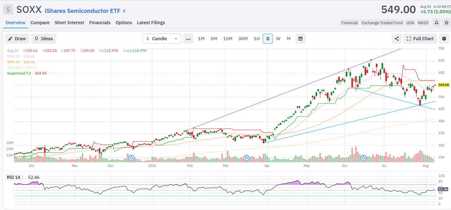Open the Options tab

click(124, 23)
